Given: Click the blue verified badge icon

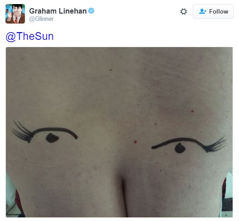Looking at the screenshot, I should point(91,11).
